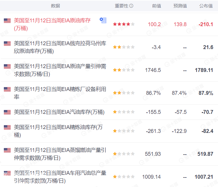
Task: Click the US flag beside EIA汽油库存
Action: (x=7, y=112)
